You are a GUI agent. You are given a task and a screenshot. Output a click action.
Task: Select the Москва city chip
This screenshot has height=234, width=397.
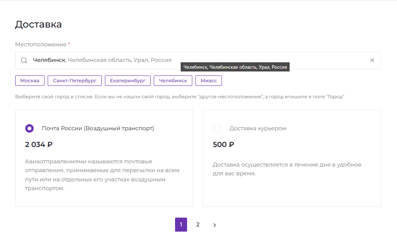30,81
